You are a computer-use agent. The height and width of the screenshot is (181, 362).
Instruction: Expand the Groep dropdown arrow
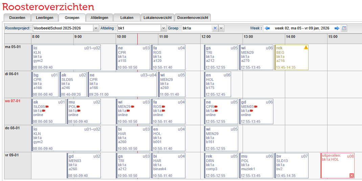click(221, 28)
